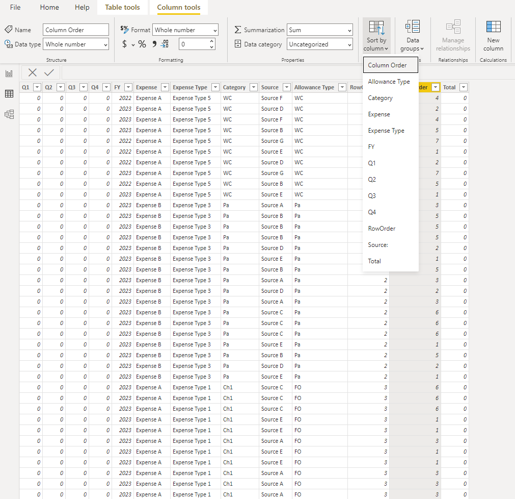
Task: Click Allowance Type column header
Action: coord(314,87)
